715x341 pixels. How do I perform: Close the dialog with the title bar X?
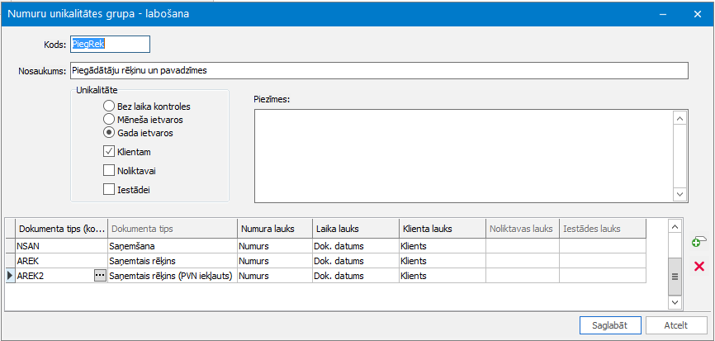pos(698,13)
